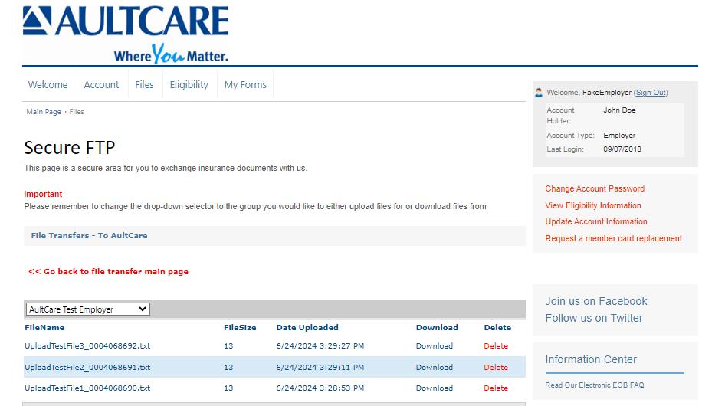Click upload date 6/24/2024 3:28:53 PM
Image resolution: width=725 pixels, height=406 pixels.
pyautogui.click(x=320, y=388)
